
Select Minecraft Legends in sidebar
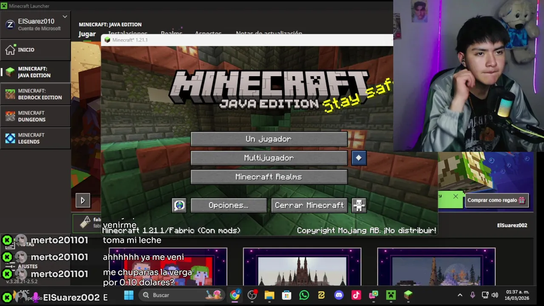[35, 138]
